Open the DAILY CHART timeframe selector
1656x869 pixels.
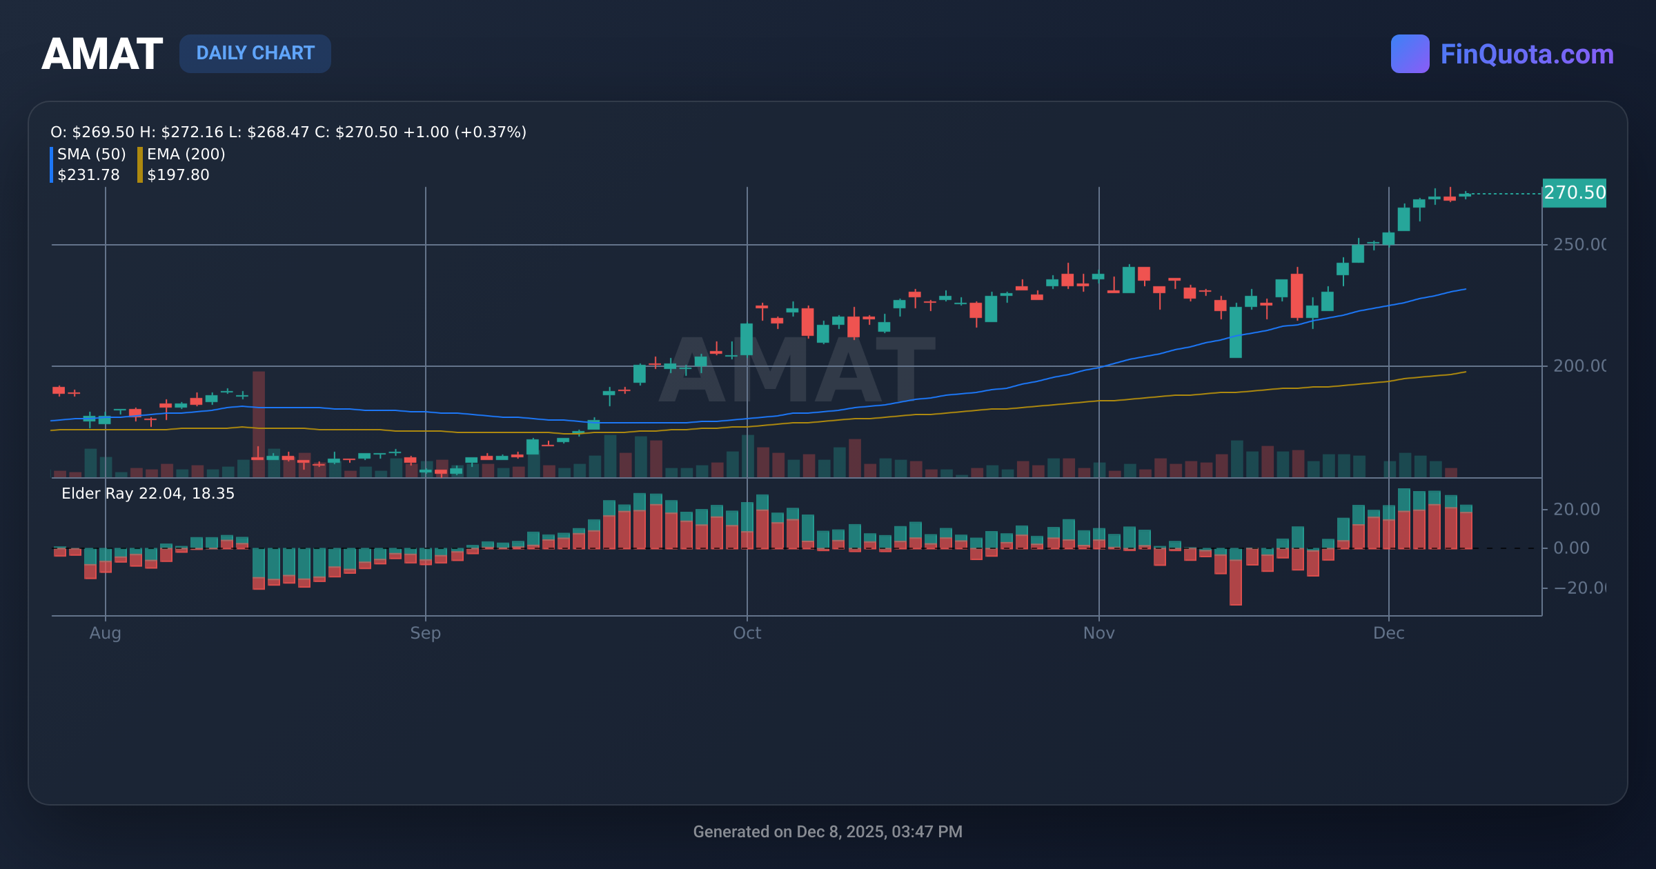[x=255, y=53]
